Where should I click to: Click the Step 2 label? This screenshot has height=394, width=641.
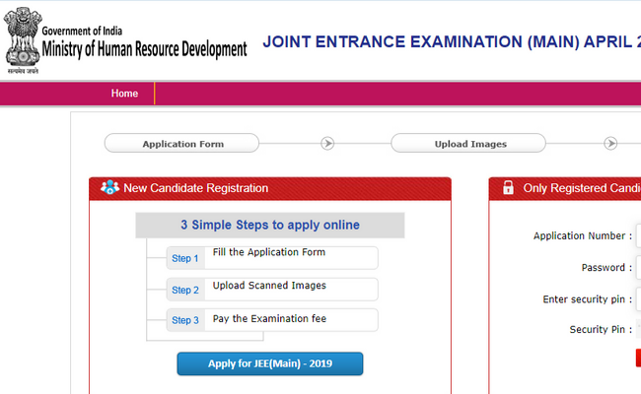pos(185,291)
